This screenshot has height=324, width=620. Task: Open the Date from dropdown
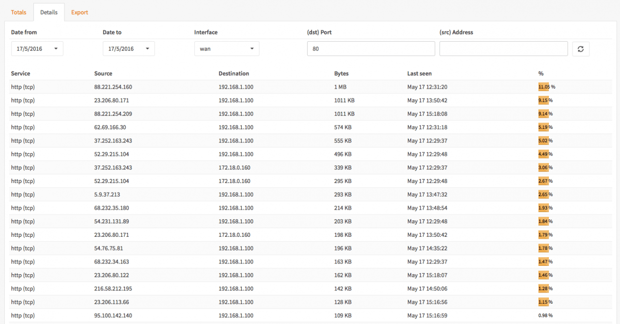(x=37, y=49)
